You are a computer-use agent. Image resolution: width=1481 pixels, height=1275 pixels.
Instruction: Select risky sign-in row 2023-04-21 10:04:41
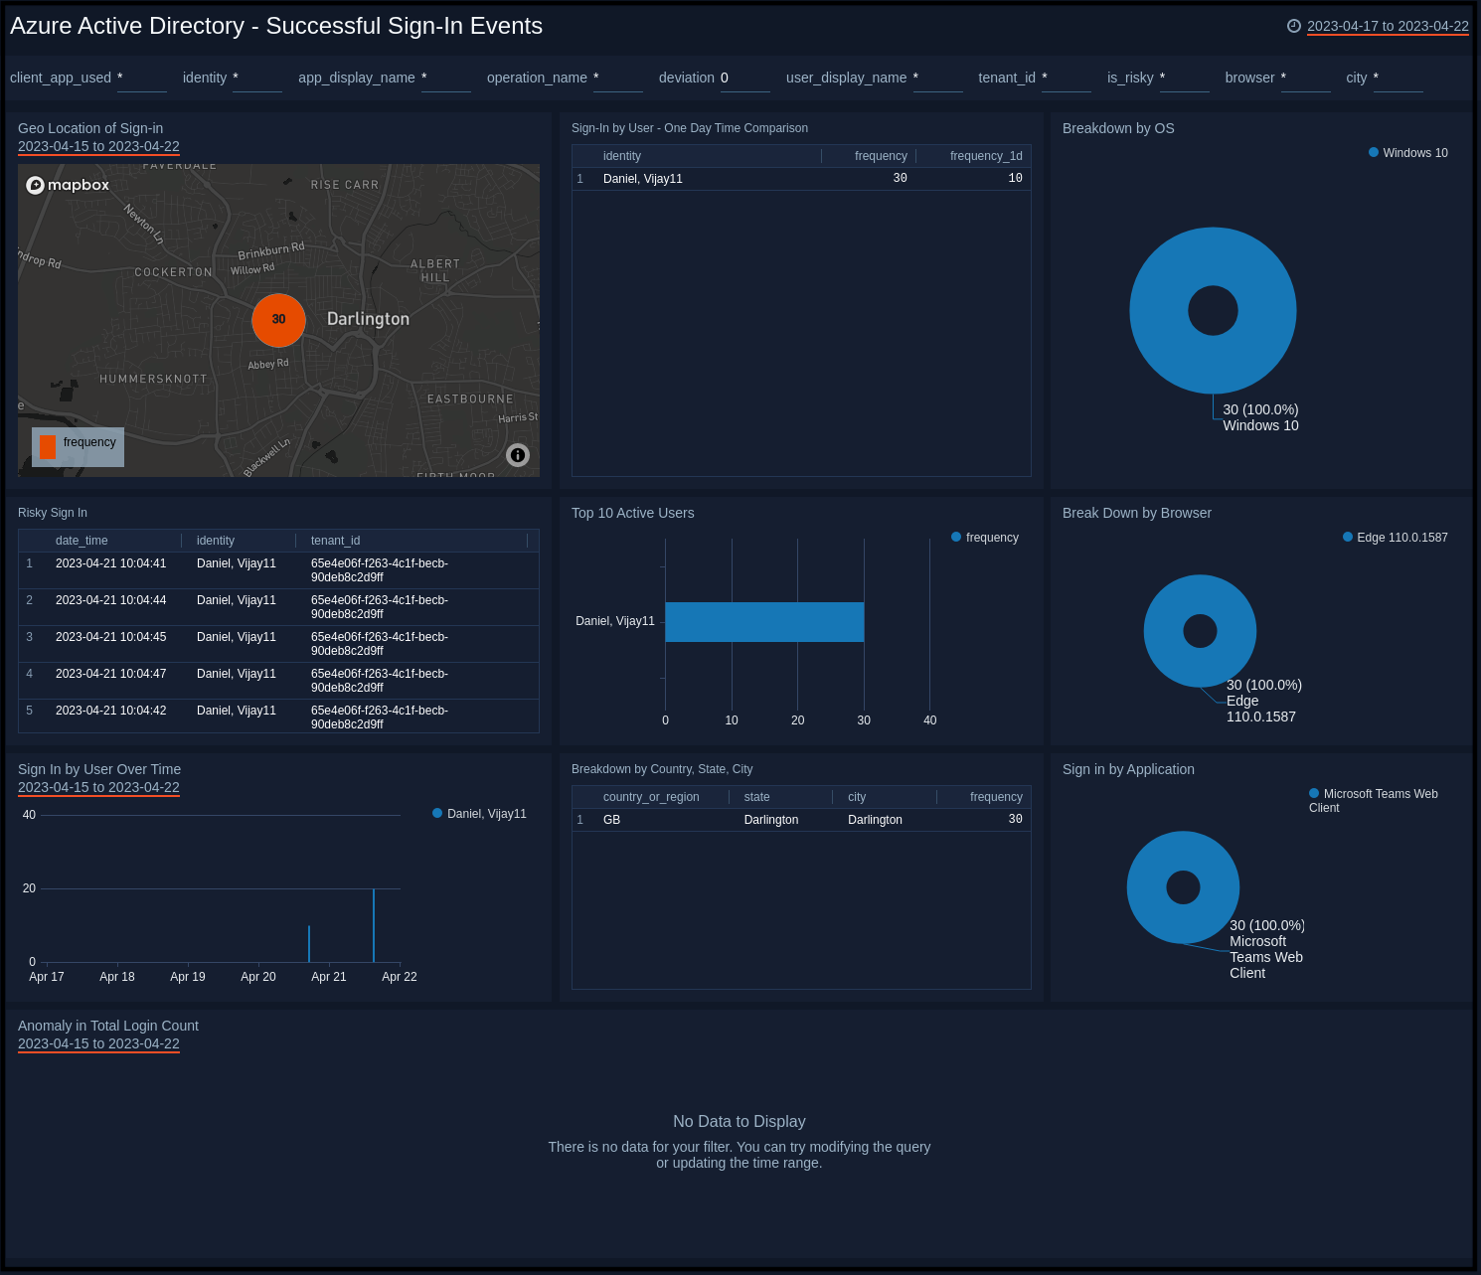pos(278,570)
